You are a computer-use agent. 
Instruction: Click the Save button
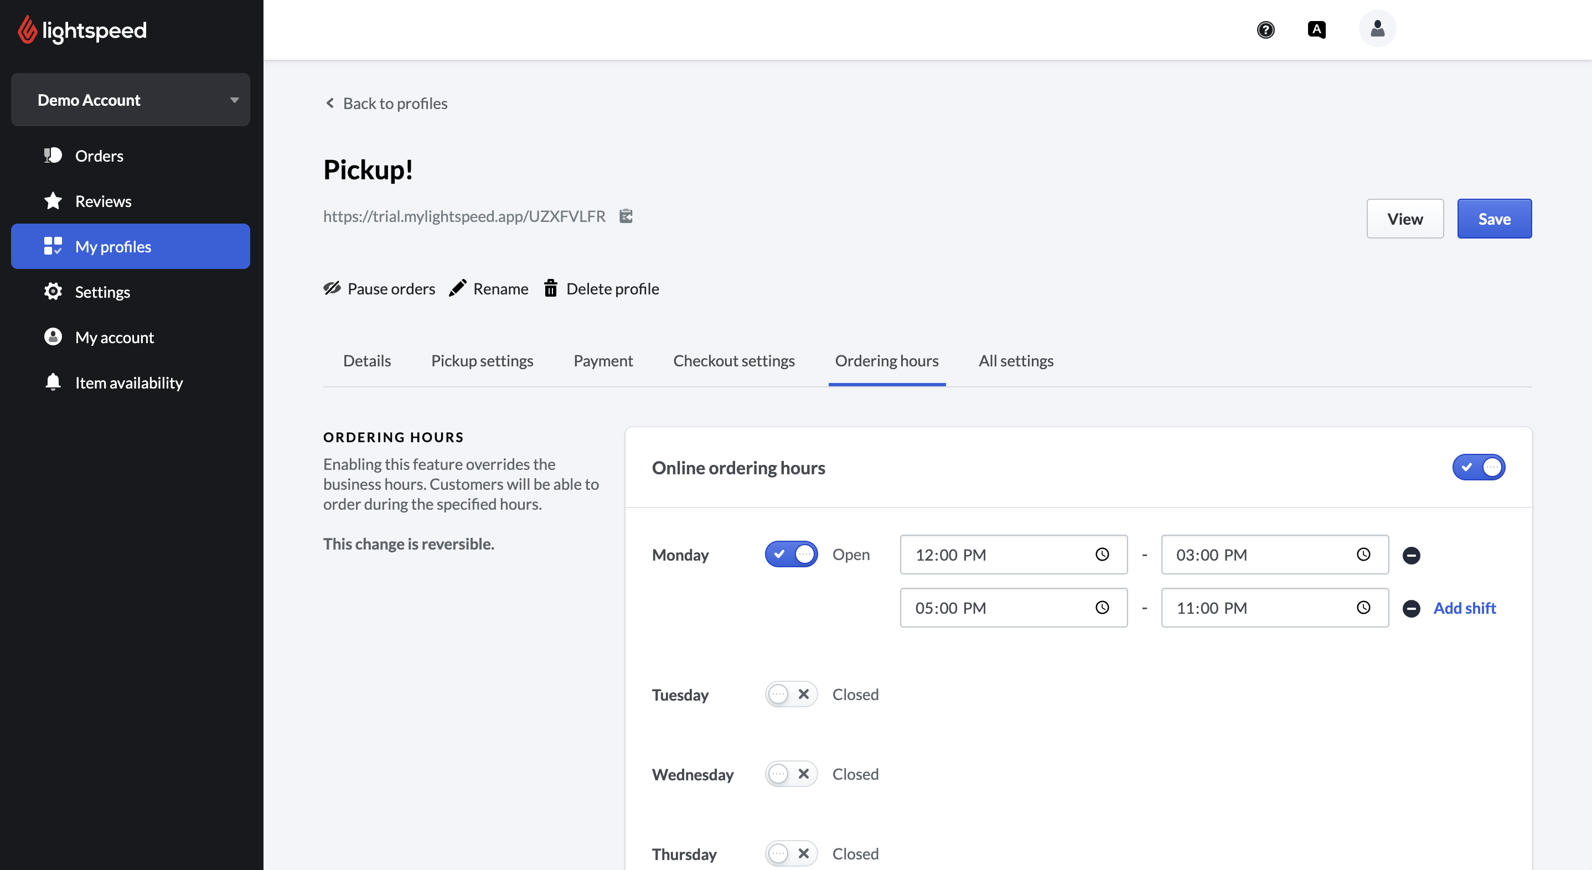coord(1493,219)
